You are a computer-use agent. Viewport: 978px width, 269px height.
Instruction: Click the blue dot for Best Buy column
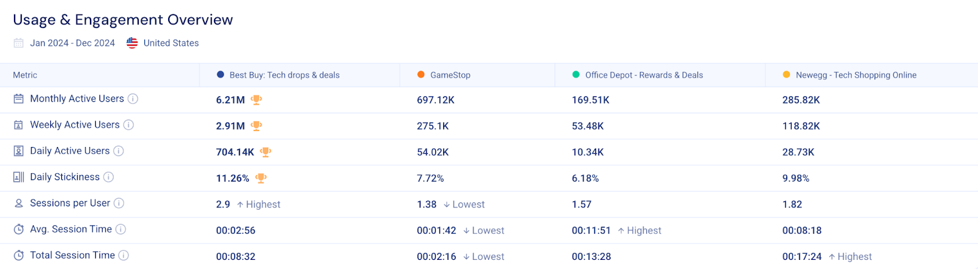tap(221, 74)
